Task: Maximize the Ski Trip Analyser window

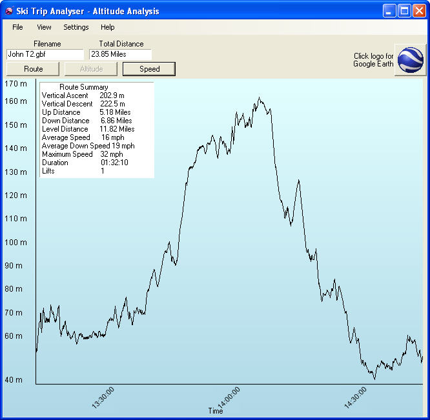Action: tap(404, 11)
